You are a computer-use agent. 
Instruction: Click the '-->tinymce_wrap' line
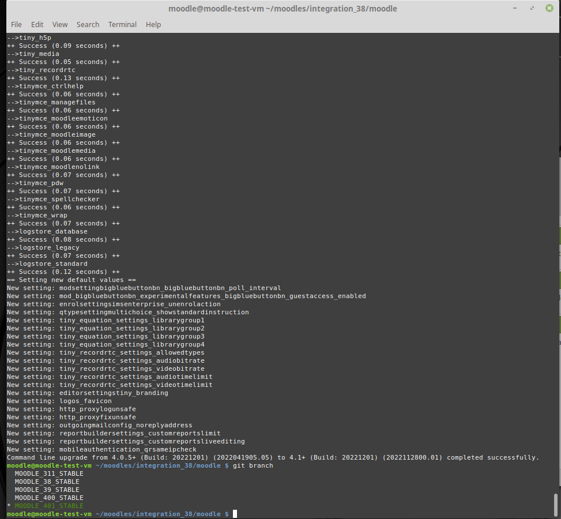click(37, 216)
